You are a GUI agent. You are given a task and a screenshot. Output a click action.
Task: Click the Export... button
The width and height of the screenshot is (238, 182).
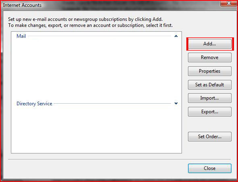click(x=210, y=112)
